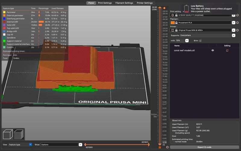241x151 pixels.
Task: Click Estimated printing times total 5h48m
Action: (x=16, y=58)
